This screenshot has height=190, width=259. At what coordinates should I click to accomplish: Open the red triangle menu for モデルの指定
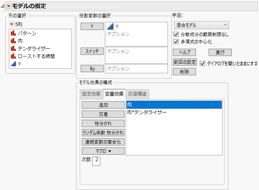[9, 6]
